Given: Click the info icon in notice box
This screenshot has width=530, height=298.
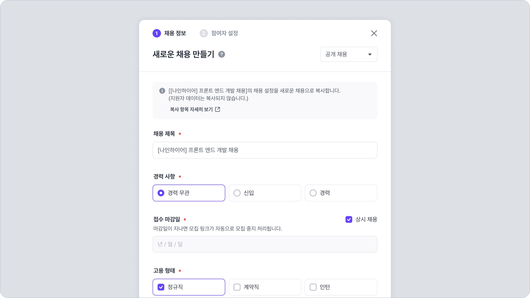Looking at the screenshot, I should (x=162, y=91).
